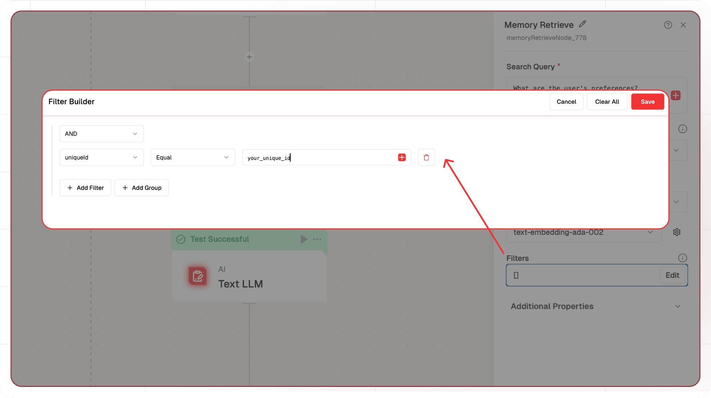Click Add Filter button
Screen dimensions: 711x398
(x=85, y=188)
